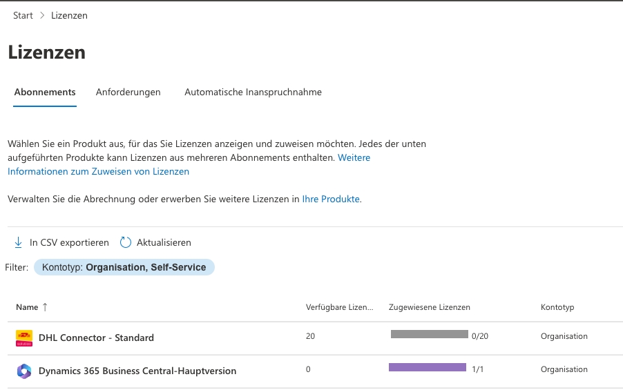Click the Verfügbare Lizenzen column header
This screenshot has height=390, width=623.
[x=339, y=307]
